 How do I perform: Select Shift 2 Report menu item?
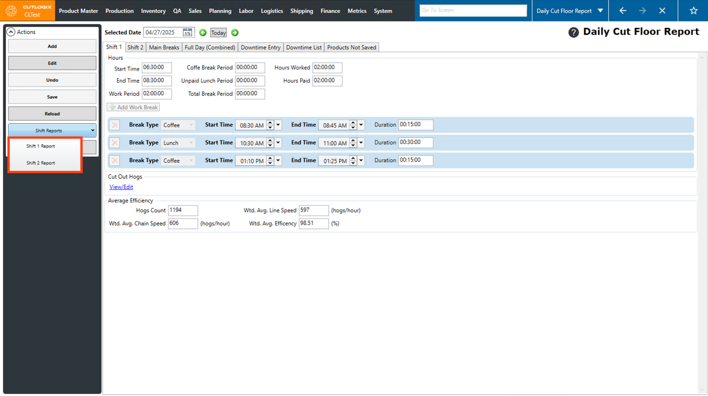[41, 163]
